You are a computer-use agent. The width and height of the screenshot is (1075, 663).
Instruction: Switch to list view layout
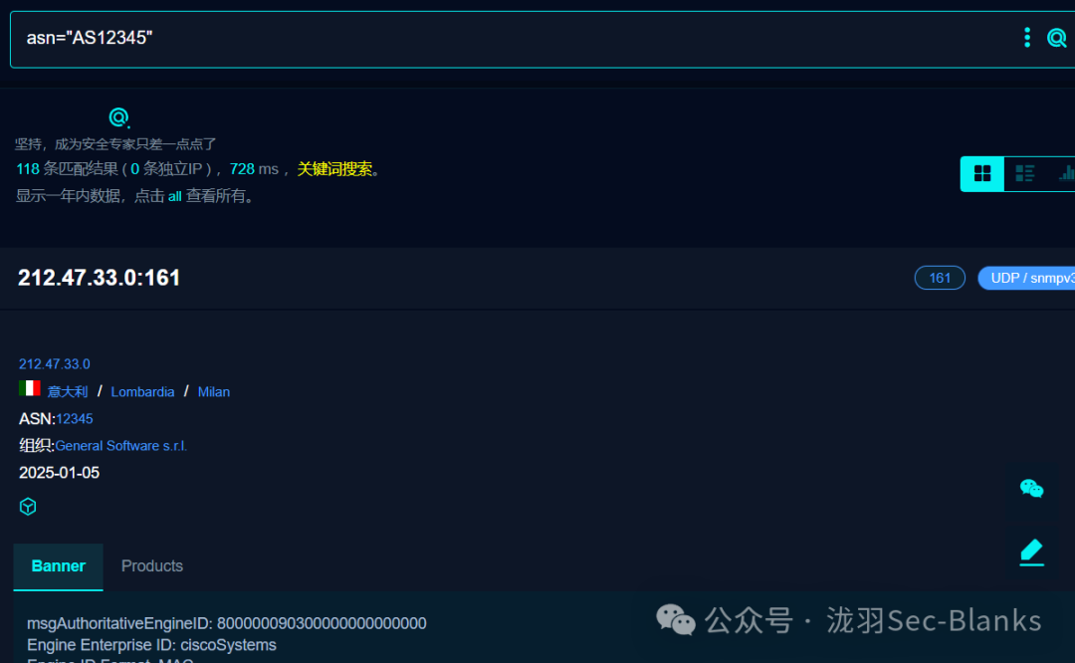tap(1025, 173)
